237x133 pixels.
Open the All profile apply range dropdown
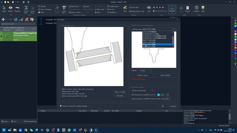coord(166,99)
